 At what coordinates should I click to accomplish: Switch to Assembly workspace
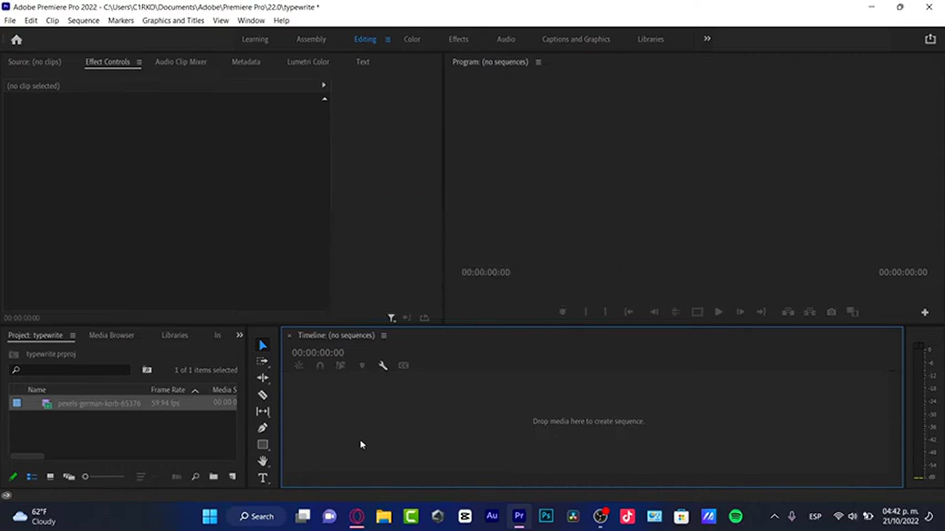point(311,39)
